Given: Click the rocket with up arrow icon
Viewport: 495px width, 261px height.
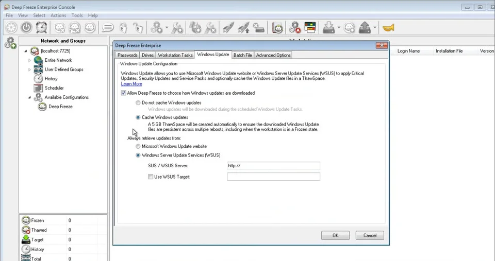Looking at the screenshot, I should click(x=243, y=28).
